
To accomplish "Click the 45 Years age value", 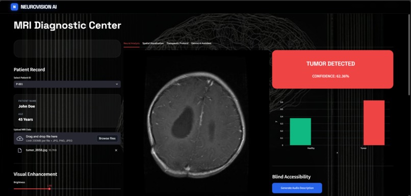I will [x=25, y=119].
